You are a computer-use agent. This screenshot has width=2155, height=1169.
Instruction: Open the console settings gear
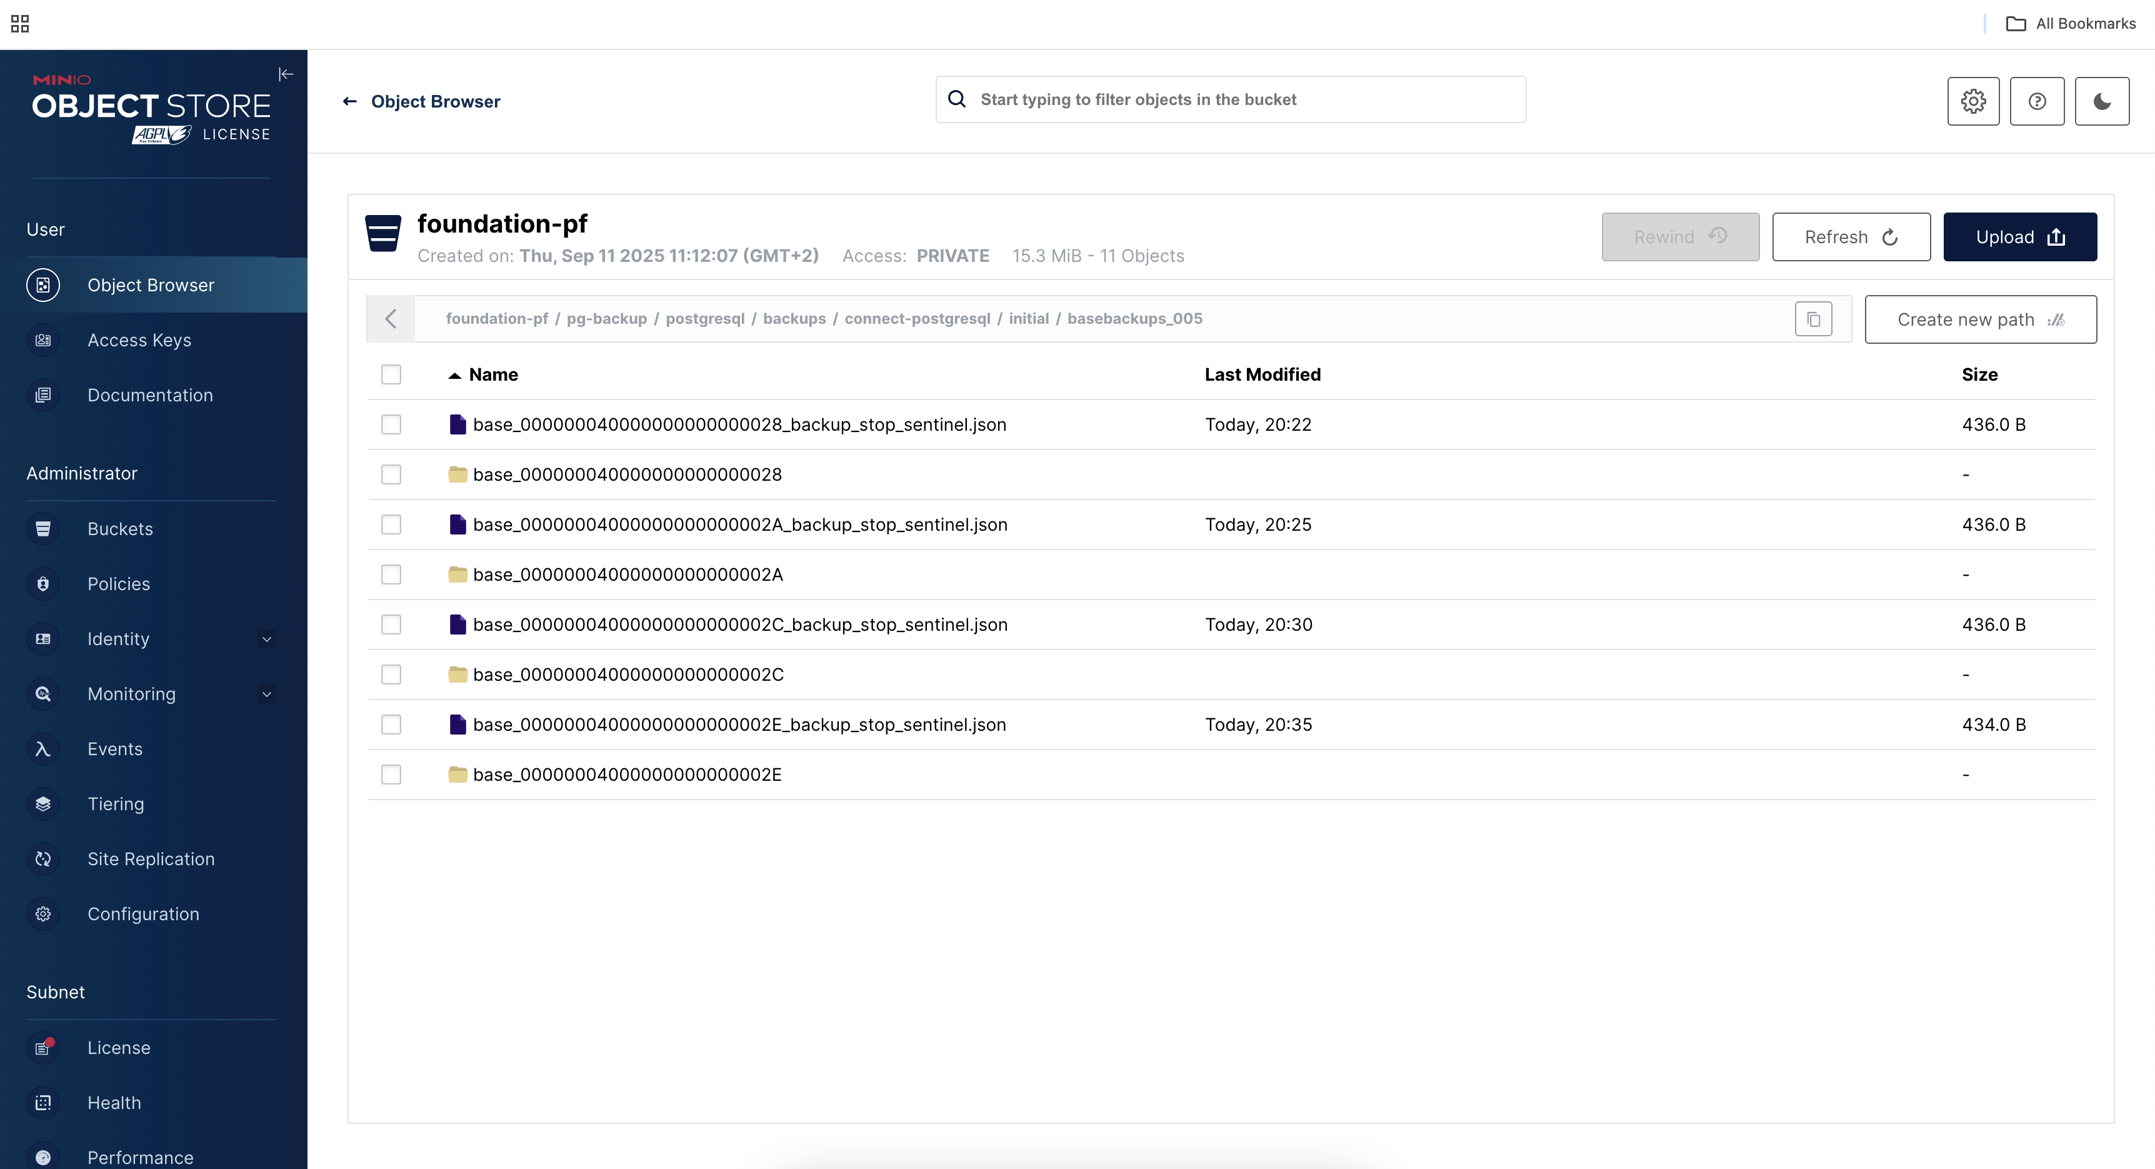(x=1972, y=101)
